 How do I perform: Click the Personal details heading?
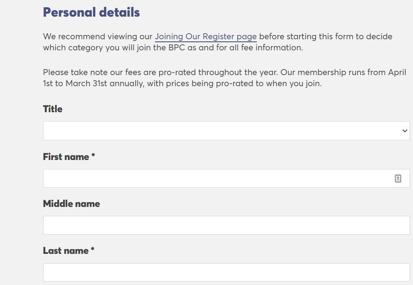(x=91, y=12)
